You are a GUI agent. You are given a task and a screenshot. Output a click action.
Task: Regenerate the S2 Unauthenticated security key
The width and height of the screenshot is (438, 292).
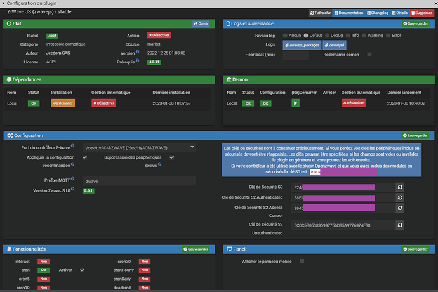400,225
